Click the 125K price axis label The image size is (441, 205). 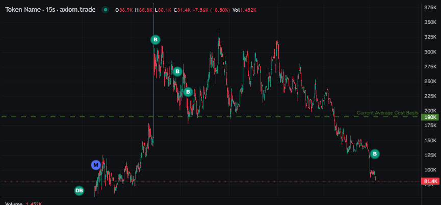click(430, 155)
